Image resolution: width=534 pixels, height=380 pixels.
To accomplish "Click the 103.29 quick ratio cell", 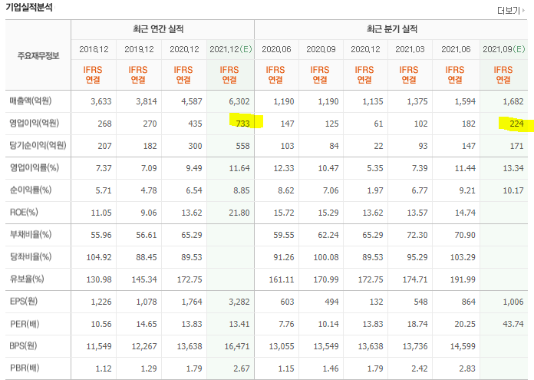I will tap(463, 257).
